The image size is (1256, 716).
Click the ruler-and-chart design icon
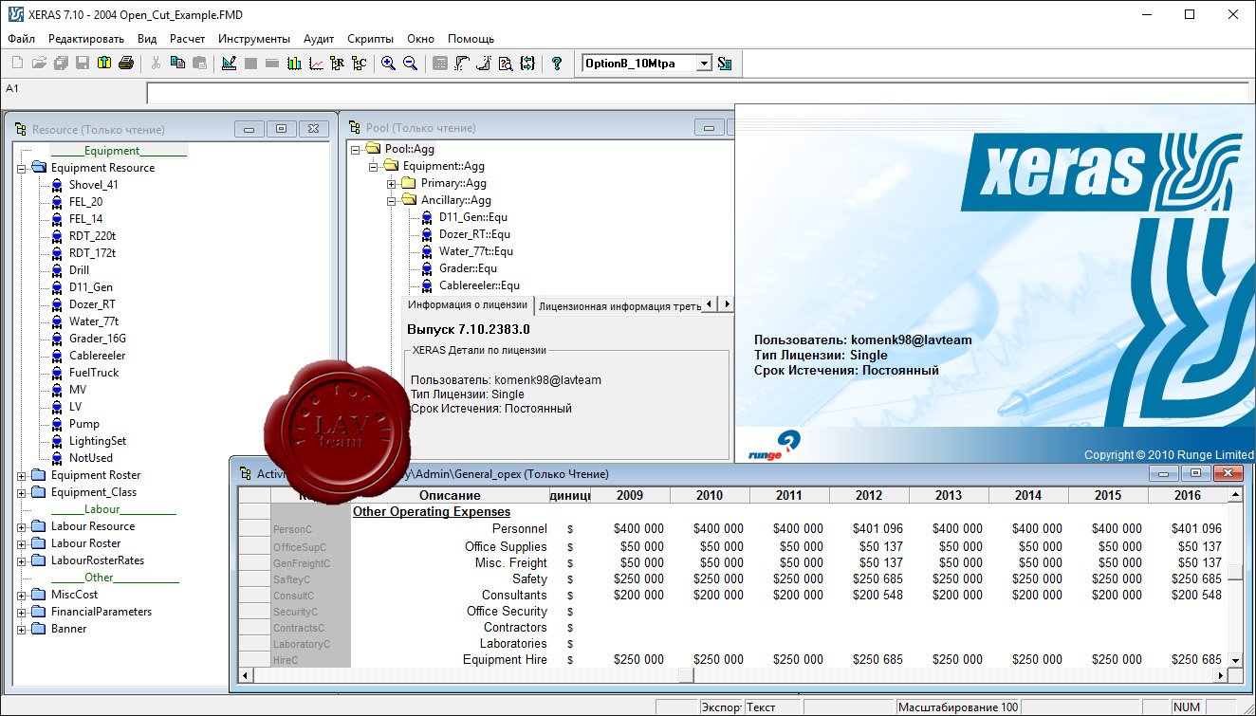pyautogui.click(x=229, y=64)
